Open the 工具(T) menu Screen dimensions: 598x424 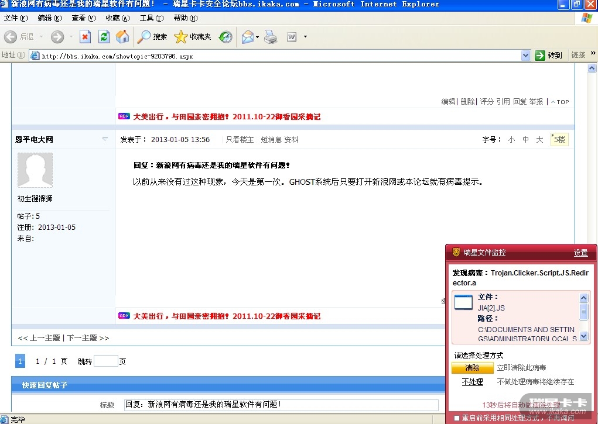tap(152, 18)
